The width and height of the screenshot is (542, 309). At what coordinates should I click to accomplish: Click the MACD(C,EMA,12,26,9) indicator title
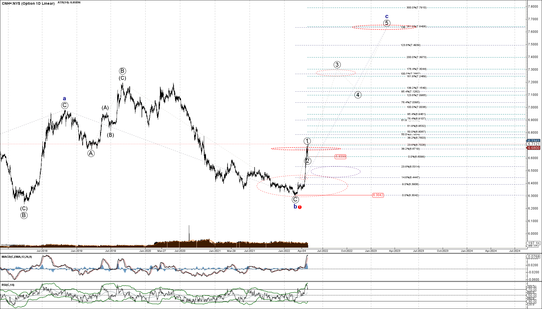point(17,257)
